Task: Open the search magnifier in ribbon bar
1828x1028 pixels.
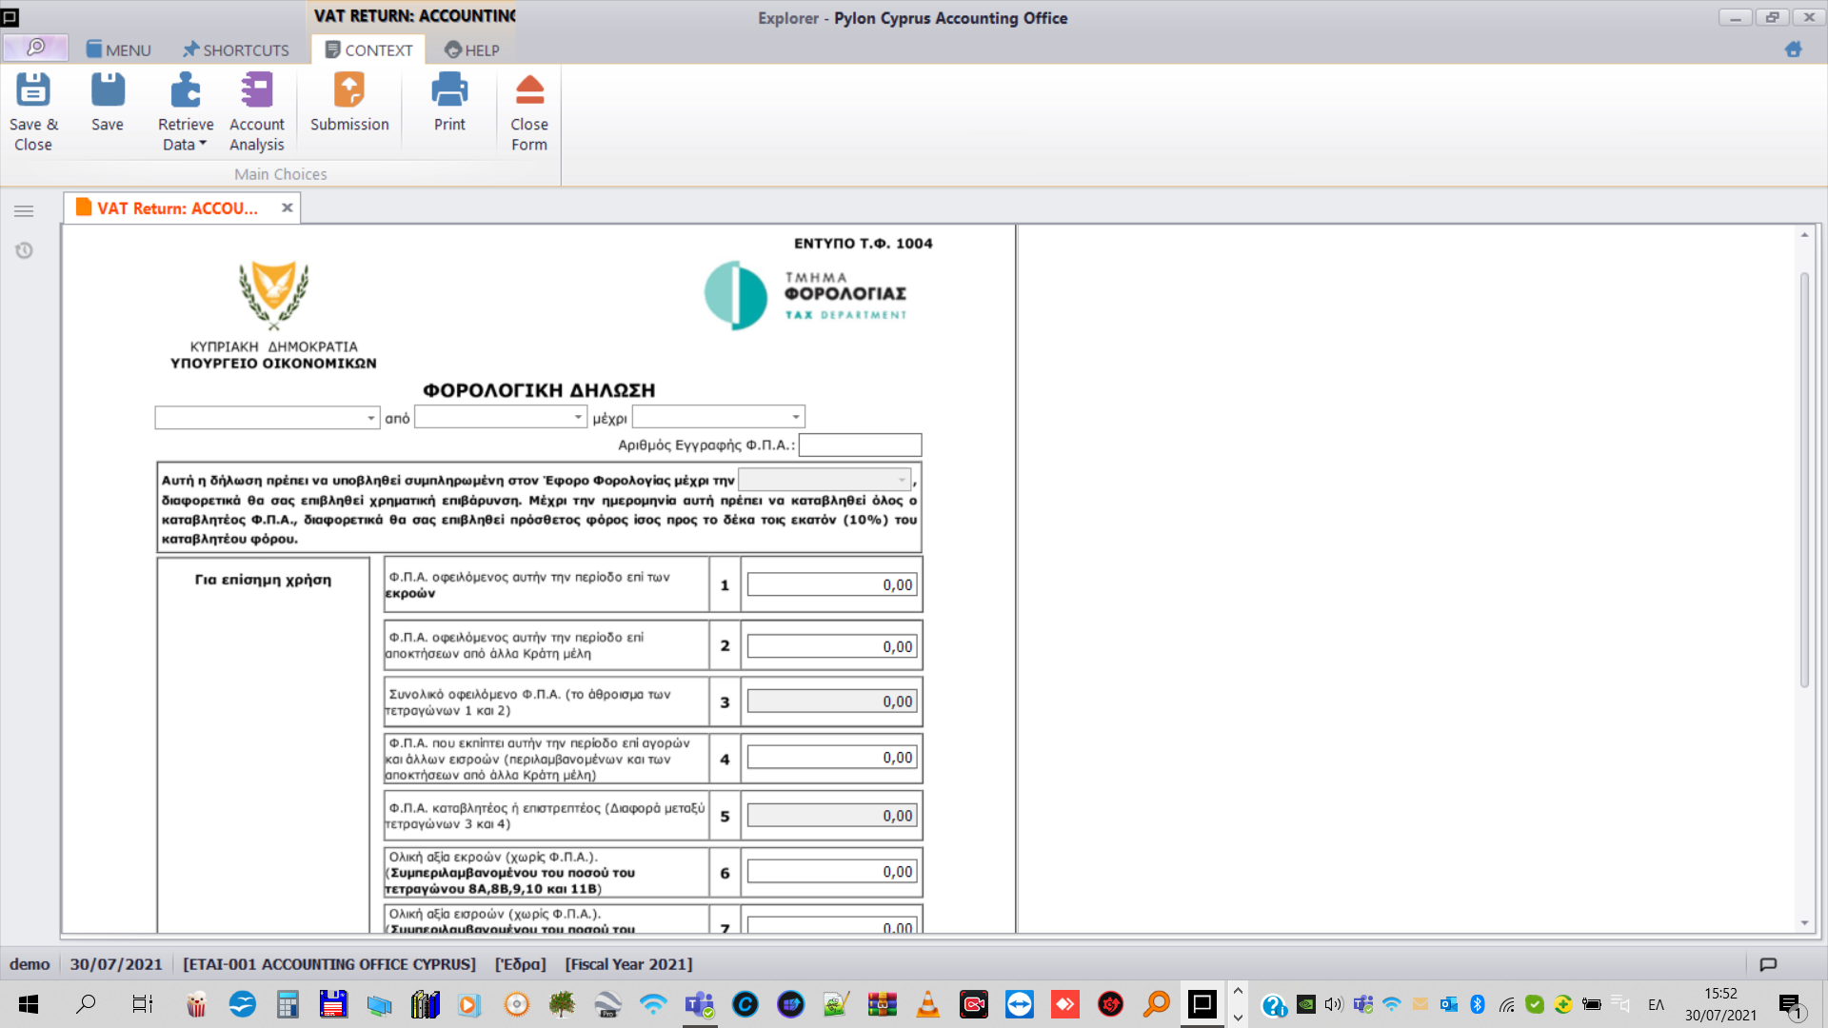Action: click(36, 48)
